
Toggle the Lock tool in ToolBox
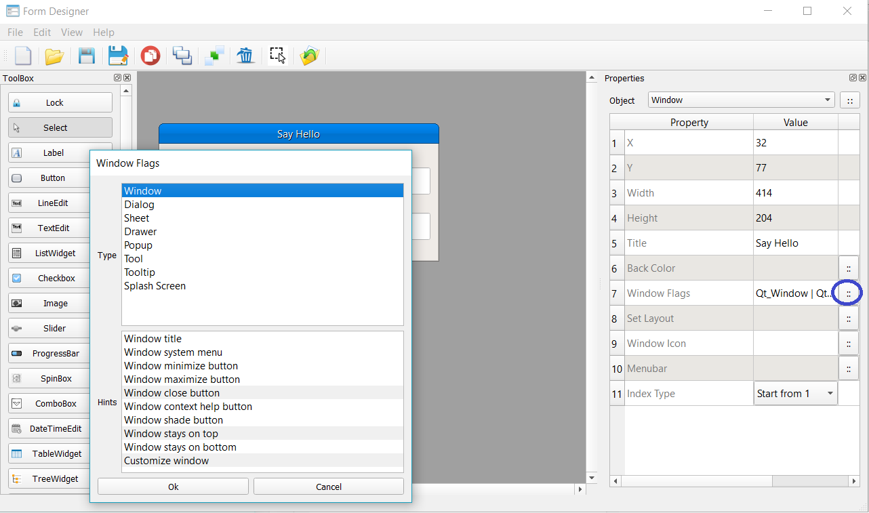tap(60, 103)
